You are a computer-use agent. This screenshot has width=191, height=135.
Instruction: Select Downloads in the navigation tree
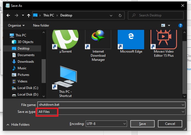coord(26,62)
